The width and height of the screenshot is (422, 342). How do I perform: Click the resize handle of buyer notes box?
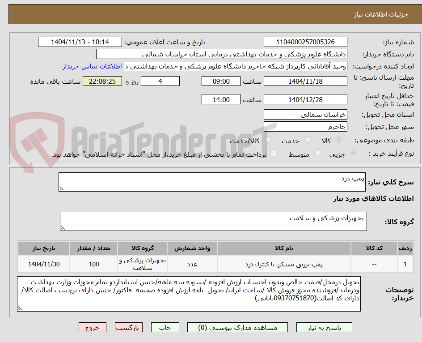point(20,308)
